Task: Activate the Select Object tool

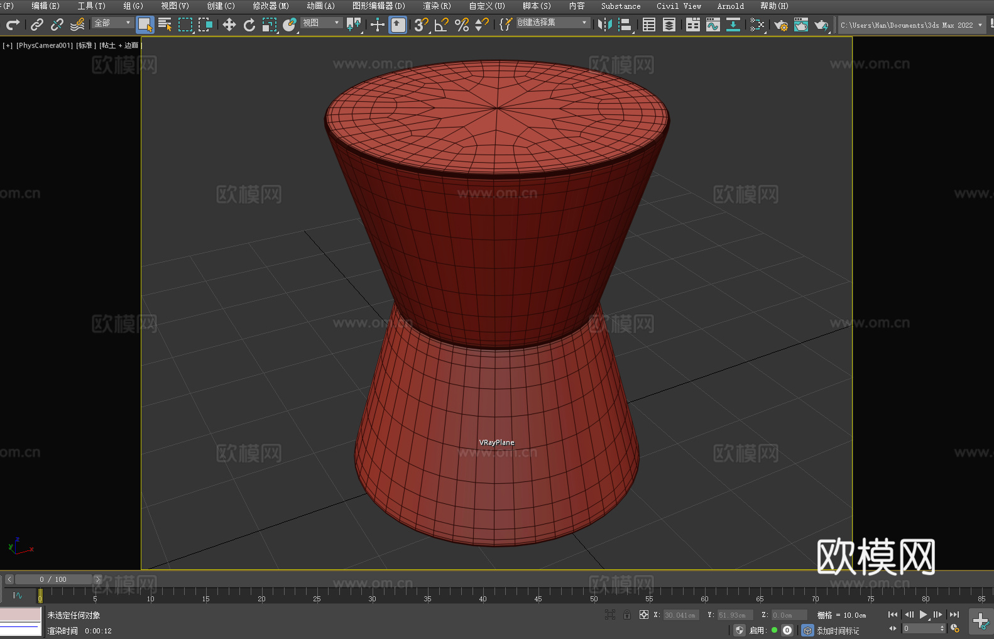Action: tap(145, 25)
